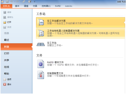Viewport: 126px width, 94px height.
Task: Switch to the 控制器(C) ribbon tab
Action: pos(46,6)
